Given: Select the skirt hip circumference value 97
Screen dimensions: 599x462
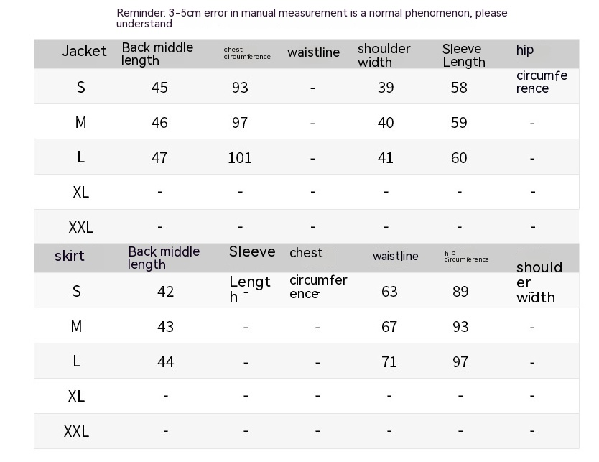Looking at the screenshot, I should pos(460,362).
